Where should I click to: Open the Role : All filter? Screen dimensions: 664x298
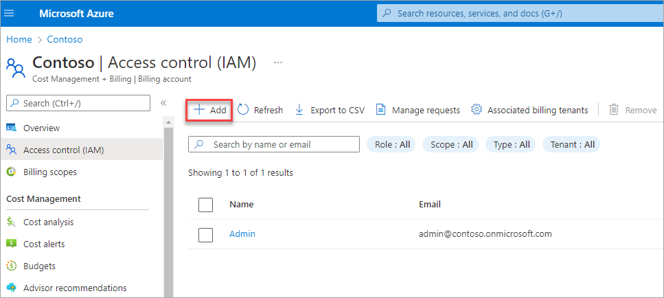point(392,144)
